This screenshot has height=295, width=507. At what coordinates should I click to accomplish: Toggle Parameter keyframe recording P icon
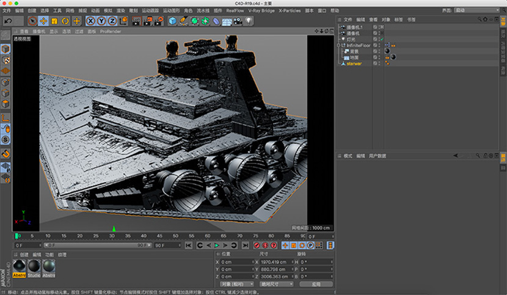(x=310, y=246)
